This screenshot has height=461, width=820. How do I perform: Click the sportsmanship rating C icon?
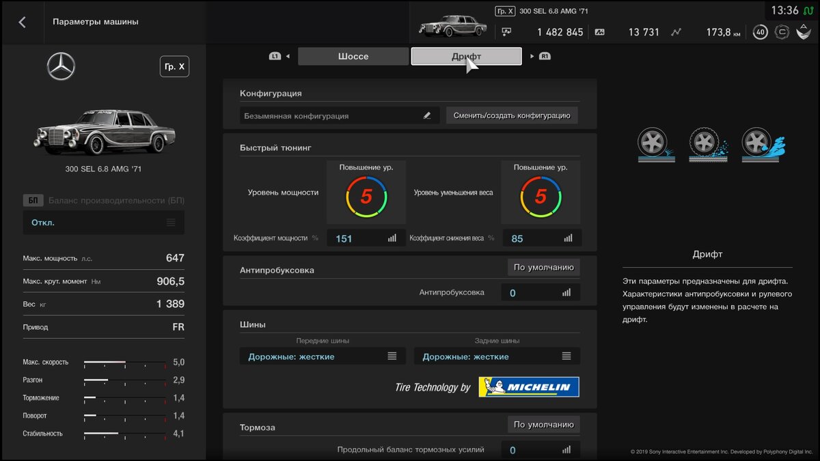[782, 31]
